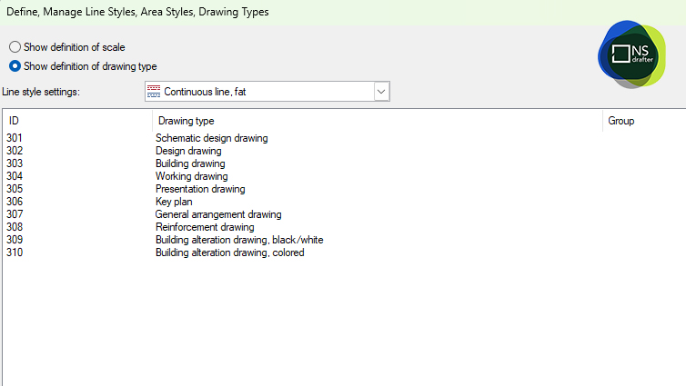Select 'Show definition of drawing type' option
This screenshot has width=686, height=386.
15,65
